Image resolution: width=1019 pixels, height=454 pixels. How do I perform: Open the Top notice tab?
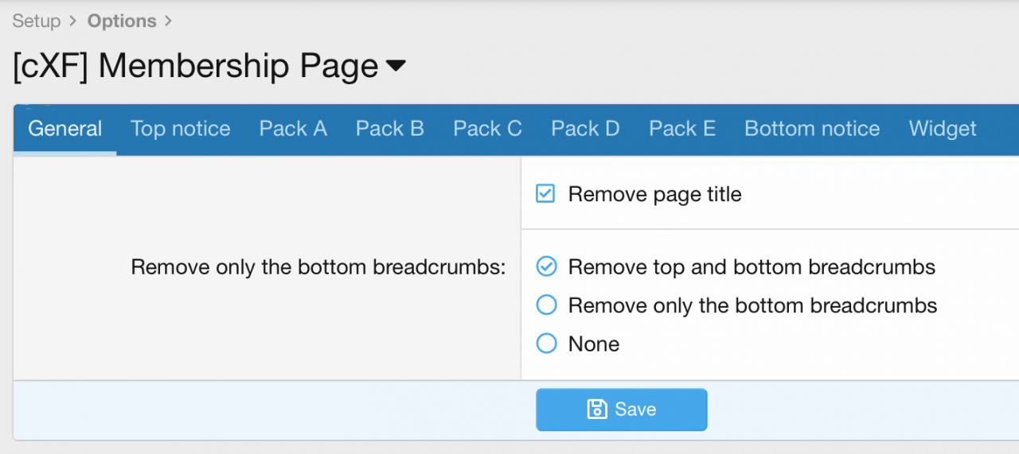[x=181, y=129]
